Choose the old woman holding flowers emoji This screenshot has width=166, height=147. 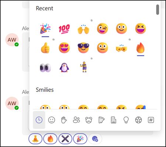(x=84, y=67)
